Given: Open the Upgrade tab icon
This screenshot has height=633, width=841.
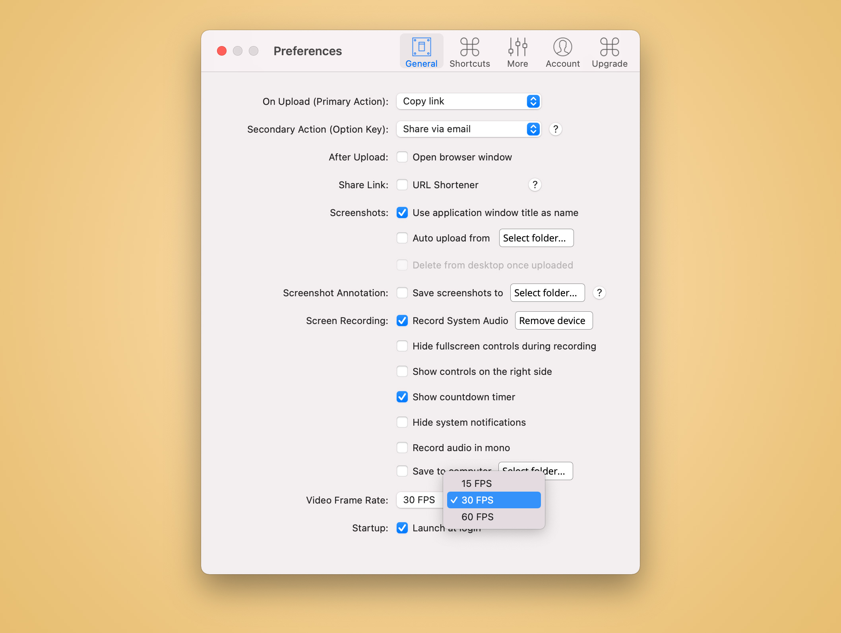Looking at the screenshot, I should point(609,47).
